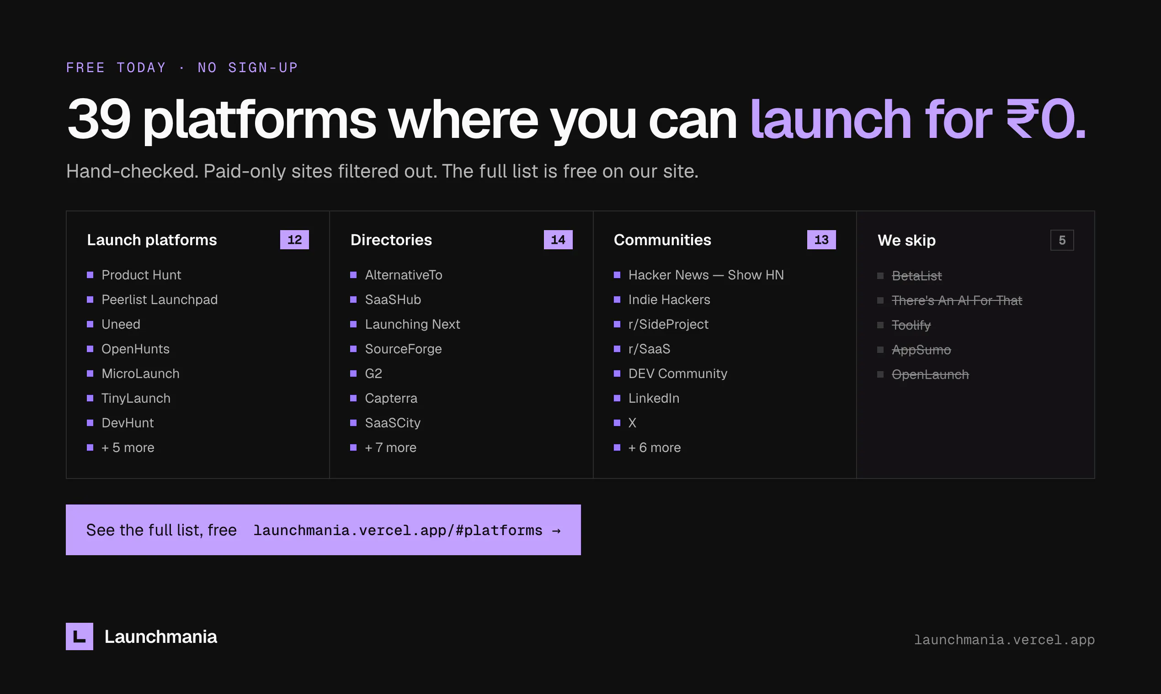
Task: Click the struck-through 'Toolify' entry
Action: (x=911, y=325)
